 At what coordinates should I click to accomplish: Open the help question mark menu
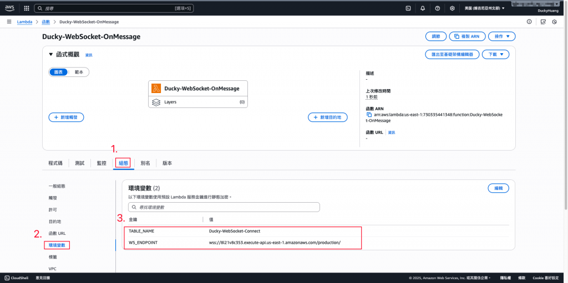click(x=437, y=8)
